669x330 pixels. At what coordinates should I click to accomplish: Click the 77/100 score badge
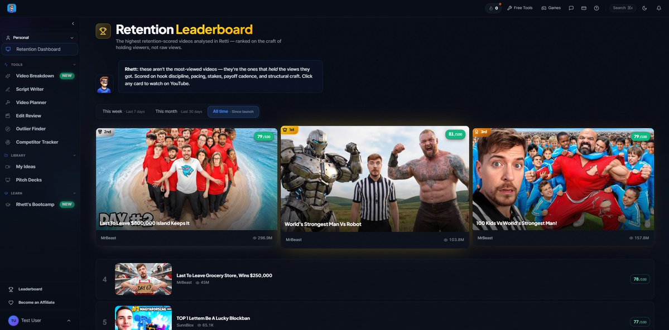pos(640,322)
